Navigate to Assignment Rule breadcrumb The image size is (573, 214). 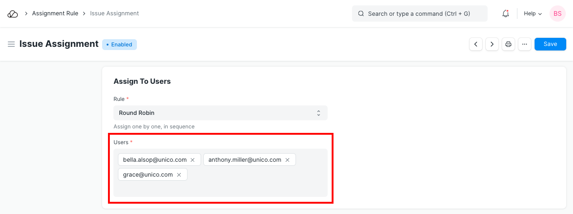coord(55,14)
